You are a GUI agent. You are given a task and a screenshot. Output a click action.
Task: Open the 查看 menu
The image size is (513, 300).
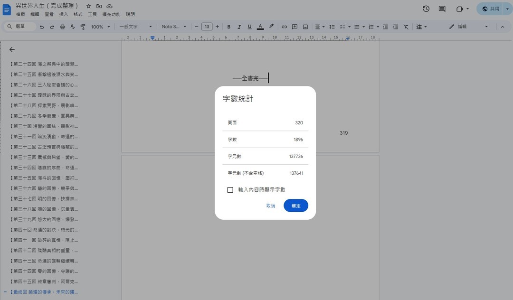pos(49,14)
